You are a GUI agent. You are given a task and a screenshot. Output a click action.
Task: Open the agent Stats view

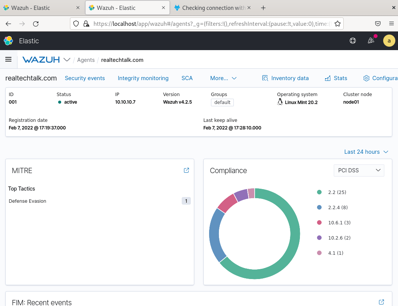click(x=336, y=78)
